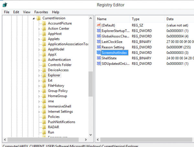This screenshot has width=194, height=147.
Task: Click the (Default) string value icon
Action: point(99,25)
